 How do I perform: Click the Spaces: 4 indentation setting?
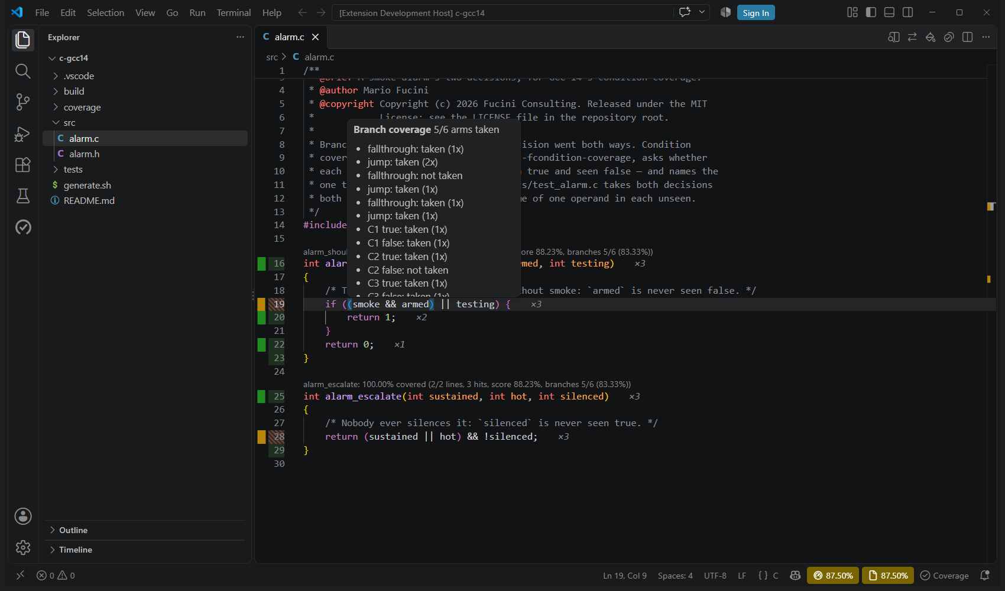point(675,576)
